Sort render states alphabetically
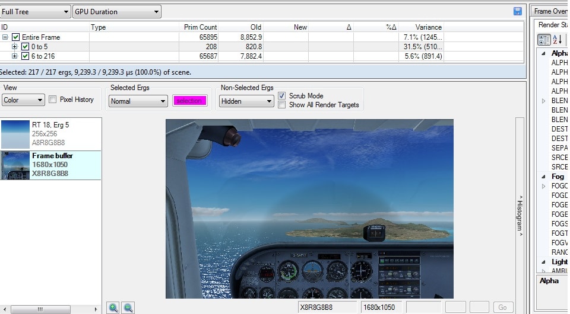This screenshot has height=314, width=570. tap(558, 40)
